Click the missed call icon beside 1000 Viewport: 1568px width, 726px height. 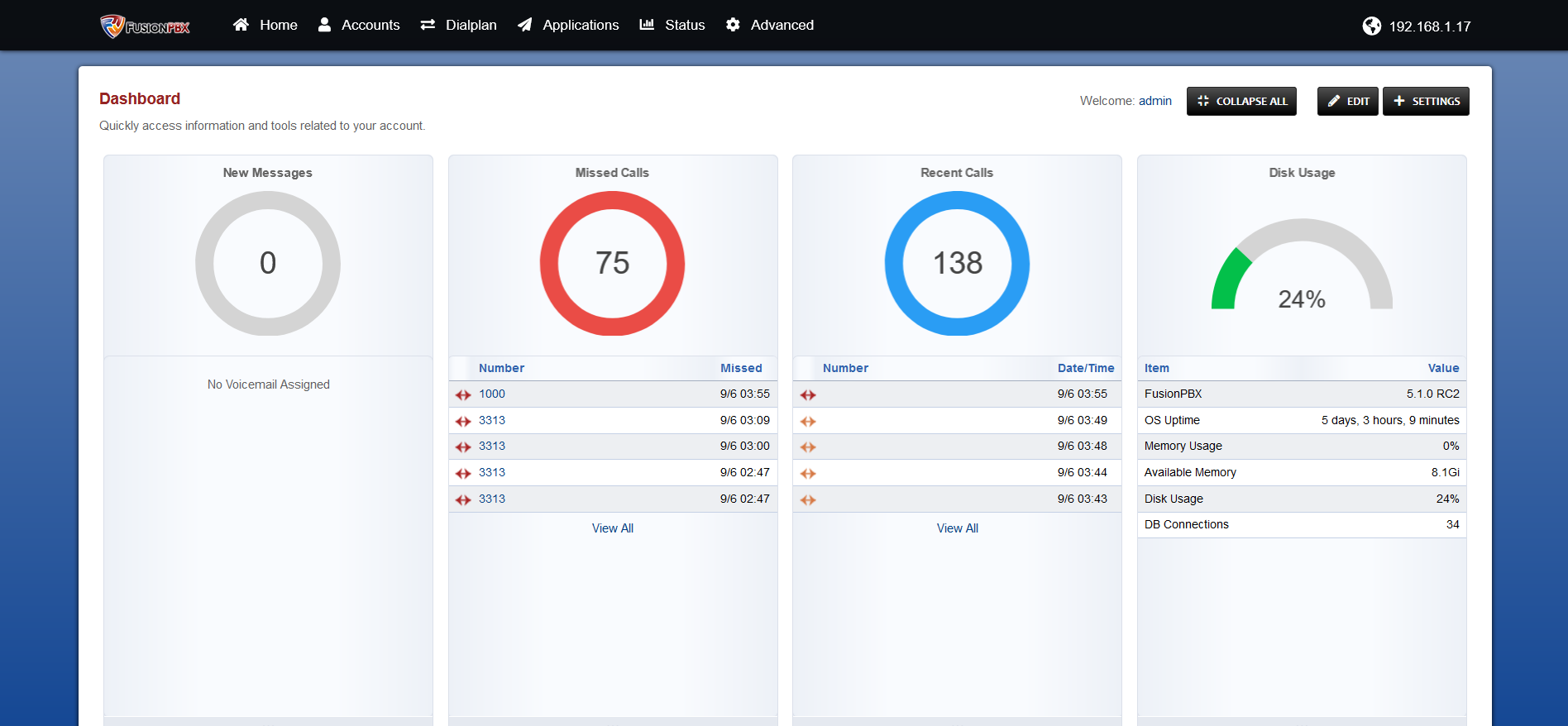pyautogui.click(x=463, y=395)
